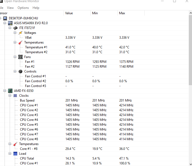Select the VBat sensor row
Screen dimensions: 192x166
[94, 38]
